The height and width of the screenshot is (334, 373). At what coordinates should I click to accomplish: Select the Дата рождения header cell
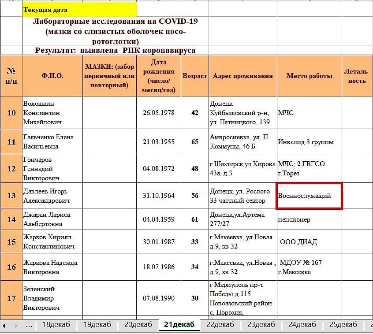pos(160,75)
